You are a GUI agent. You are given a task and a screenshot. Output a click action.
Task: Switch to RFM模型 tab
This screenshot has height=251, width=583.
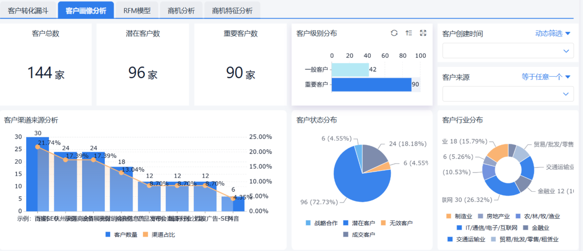pyautogui.click(x=137, y=10)
